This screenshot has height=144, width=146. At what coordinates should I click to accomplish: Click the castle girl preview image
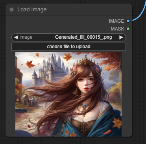coord(68,94)
